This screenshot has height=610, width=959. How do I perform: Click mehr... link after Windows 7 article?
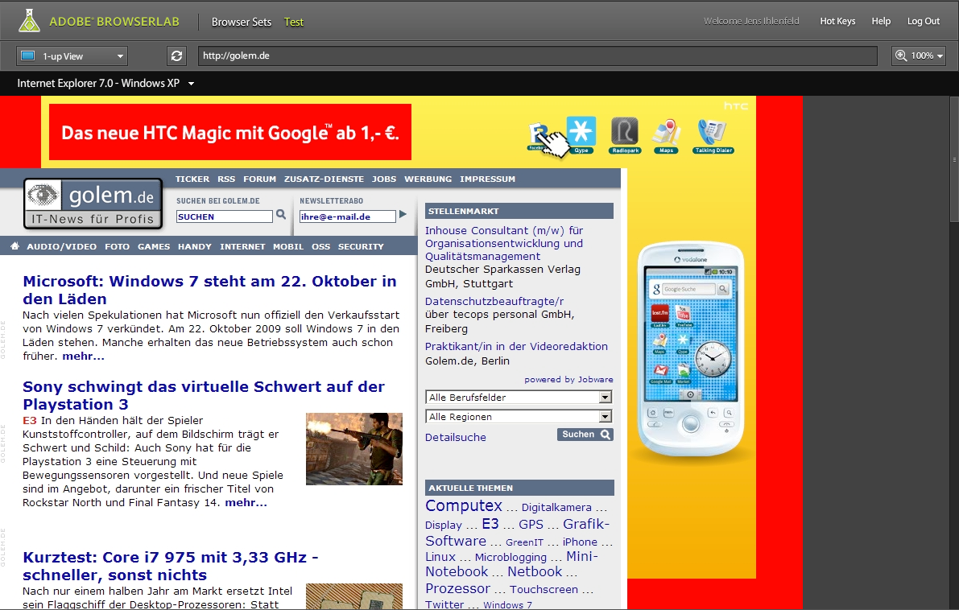(x=83, y=356)
